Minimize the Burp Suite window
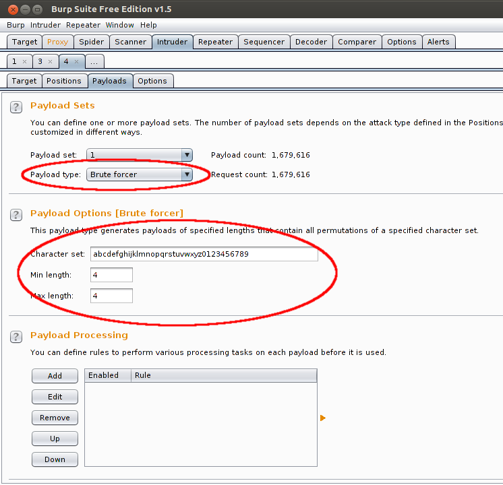This screenshot has width=503, height=485. point(26,9)
